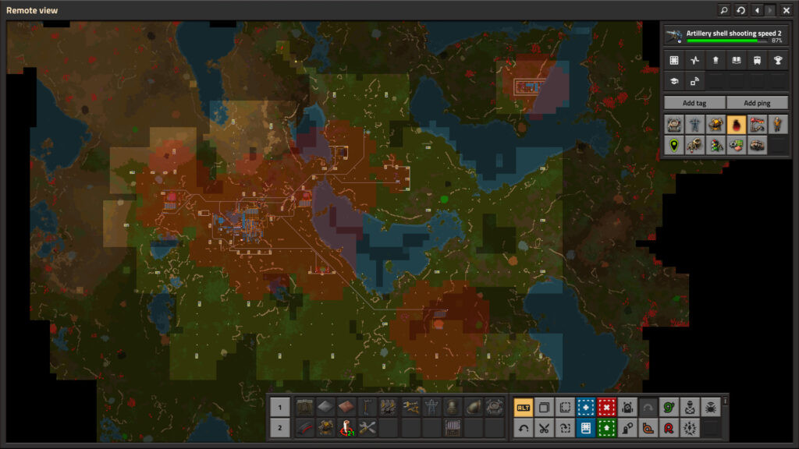
Task: Click the red deconstruction planner shortcut
Action: pos(606,407)
